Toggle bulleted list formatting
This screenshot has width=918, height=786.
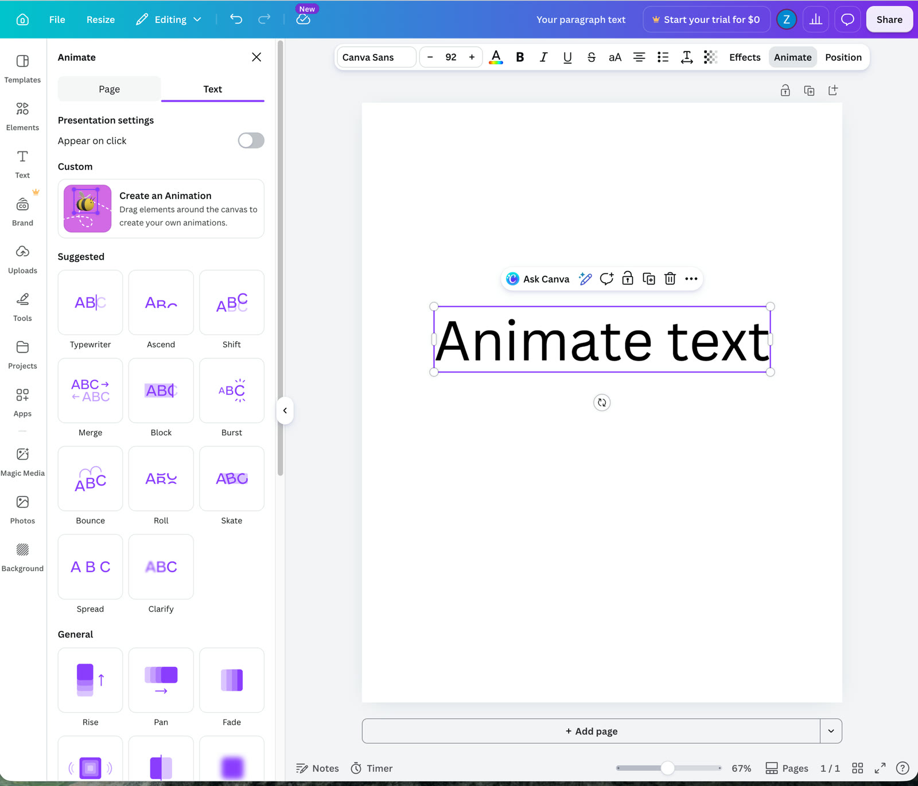(663, 57)
